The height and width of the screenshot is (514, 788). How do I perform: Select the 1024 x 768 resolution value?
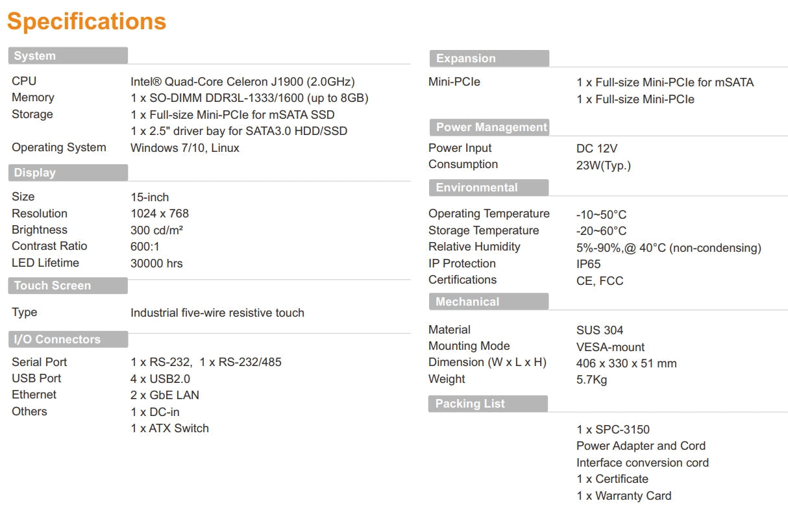[x=160, y=214]
